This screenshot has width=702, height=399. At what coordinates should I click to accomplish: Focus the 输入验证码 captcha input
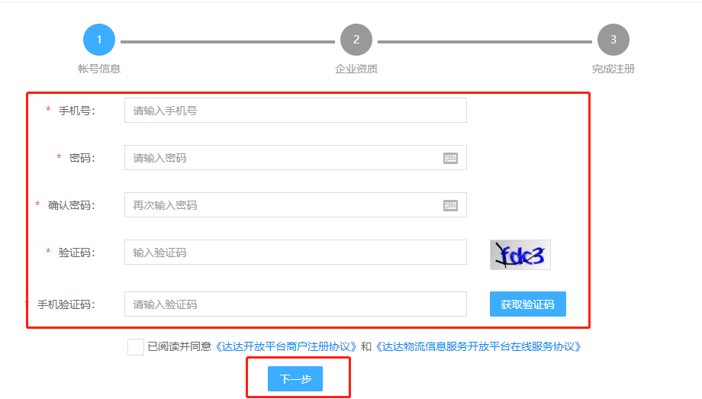point(295,252)
